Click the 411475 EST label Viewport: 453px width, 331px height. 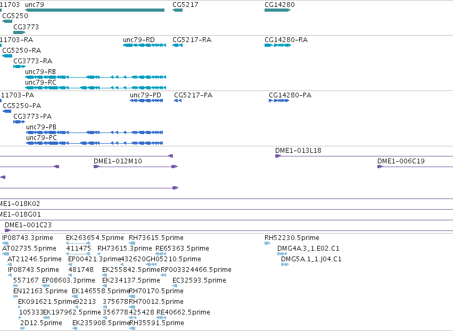point(79,249)
